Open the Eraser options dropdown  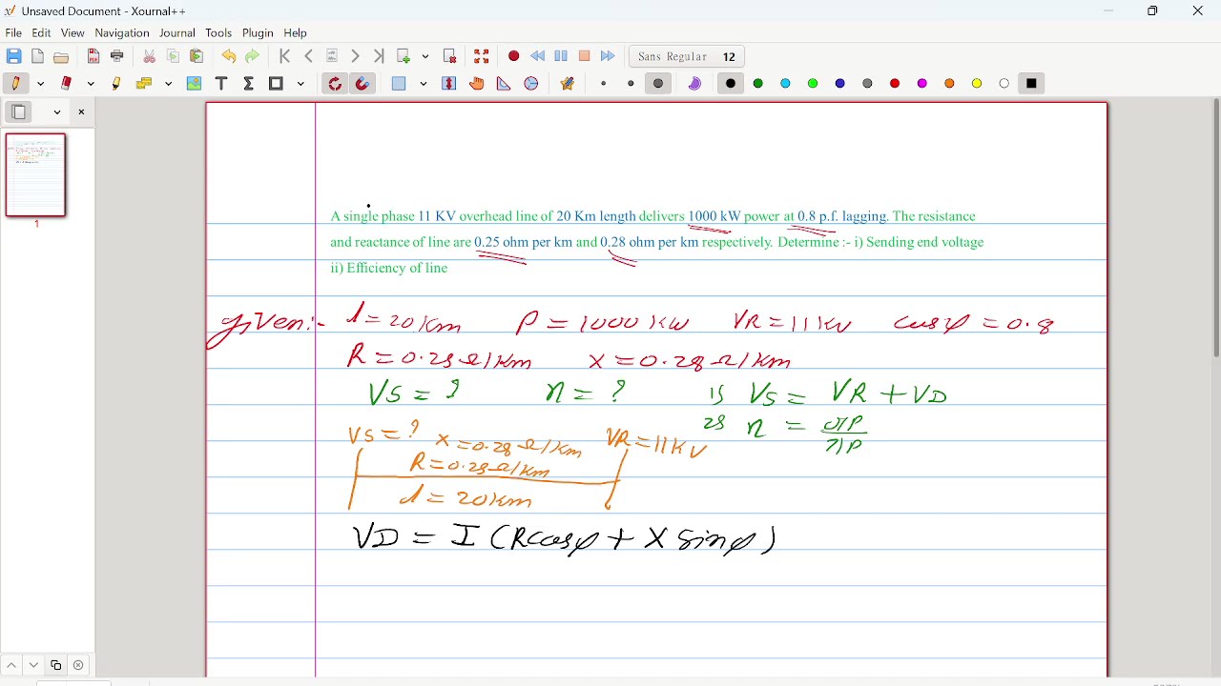coord(91,84)
